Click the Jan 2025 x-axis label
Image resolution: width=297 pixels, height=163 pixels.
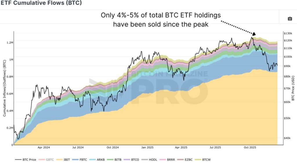(147, 147)
